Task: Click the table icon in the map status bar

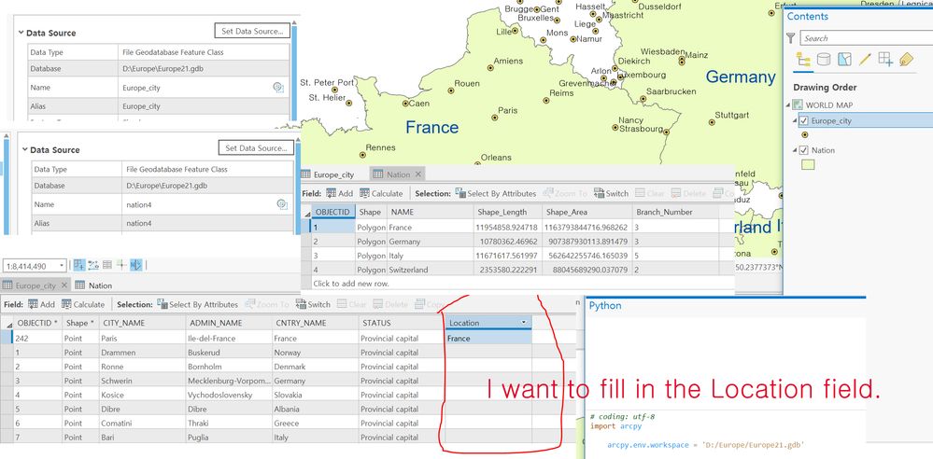Action: click(x=107, y=265)
